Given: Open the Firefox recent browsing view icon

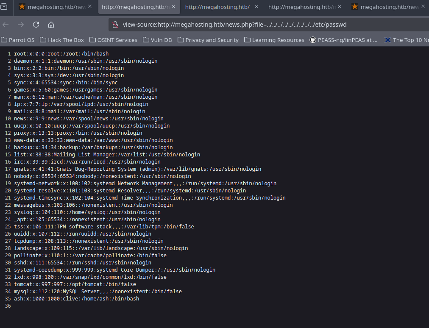Looking at the screenshot, I should click(x=4, y=7).
